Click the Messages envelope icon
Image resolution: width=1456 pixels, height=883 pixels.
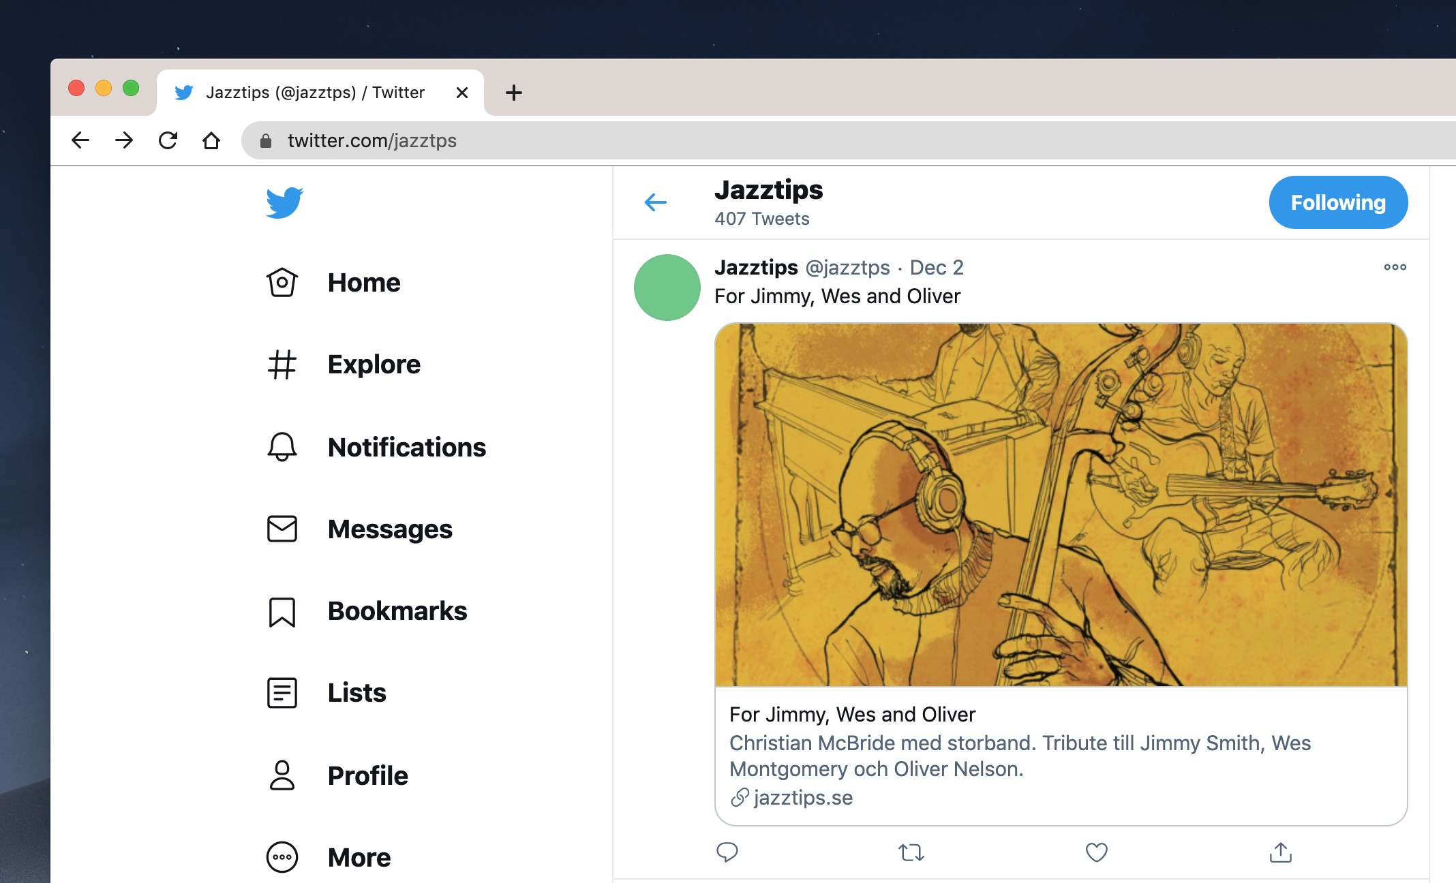click(x=282, y=529)
